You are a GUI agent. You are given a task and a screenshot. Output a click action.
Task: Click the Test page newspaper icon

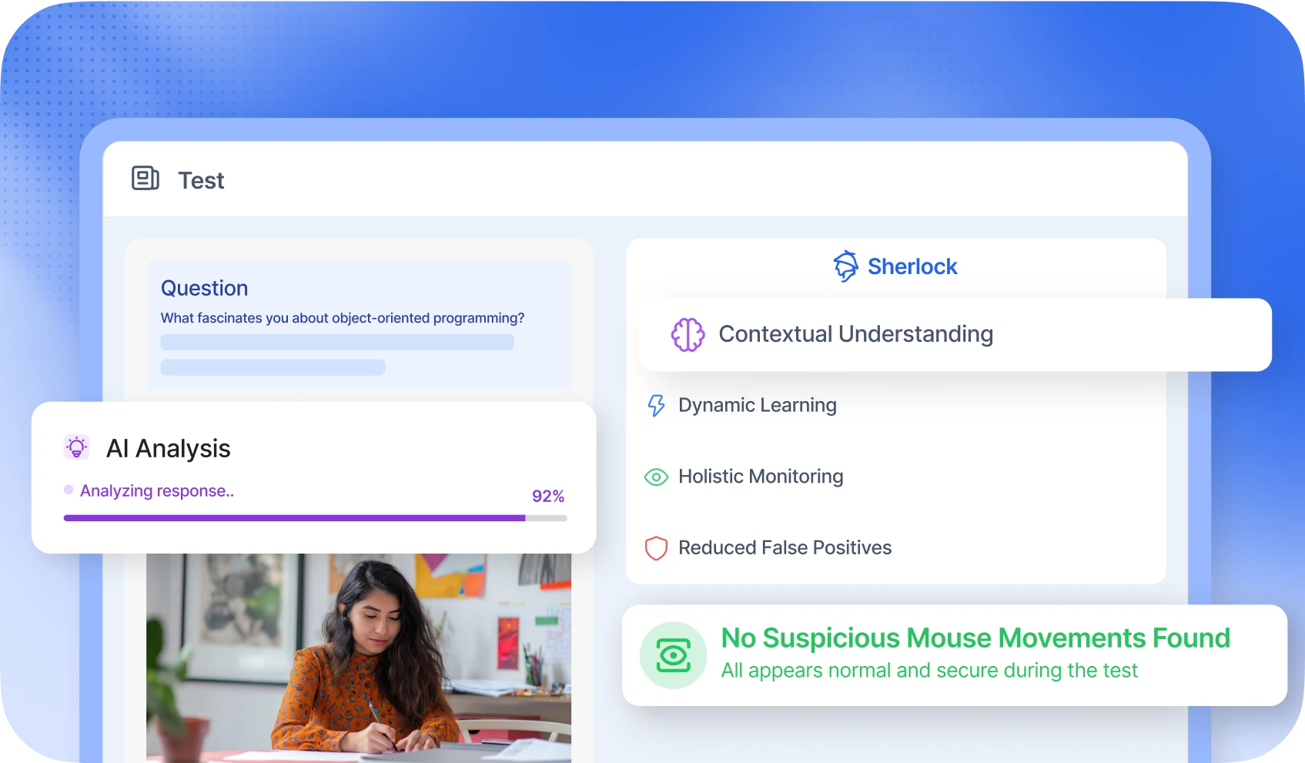click(145, 178)
